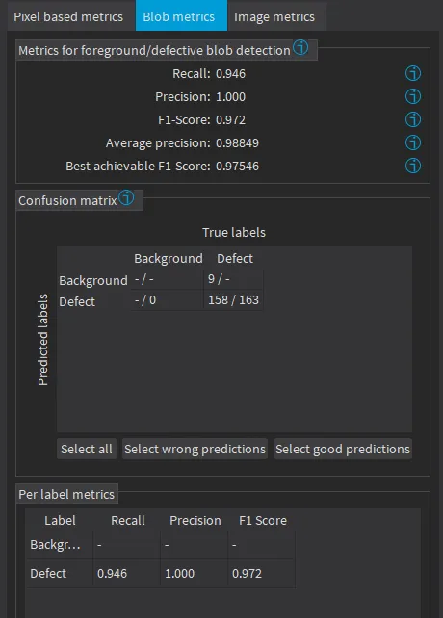
Task: Click Defect column header in confusion matrix
Action: point(235,259)
